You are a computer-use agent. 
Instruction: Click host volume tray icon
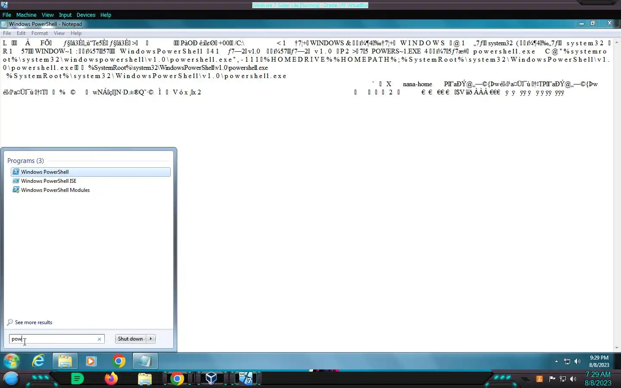point(573,379)
